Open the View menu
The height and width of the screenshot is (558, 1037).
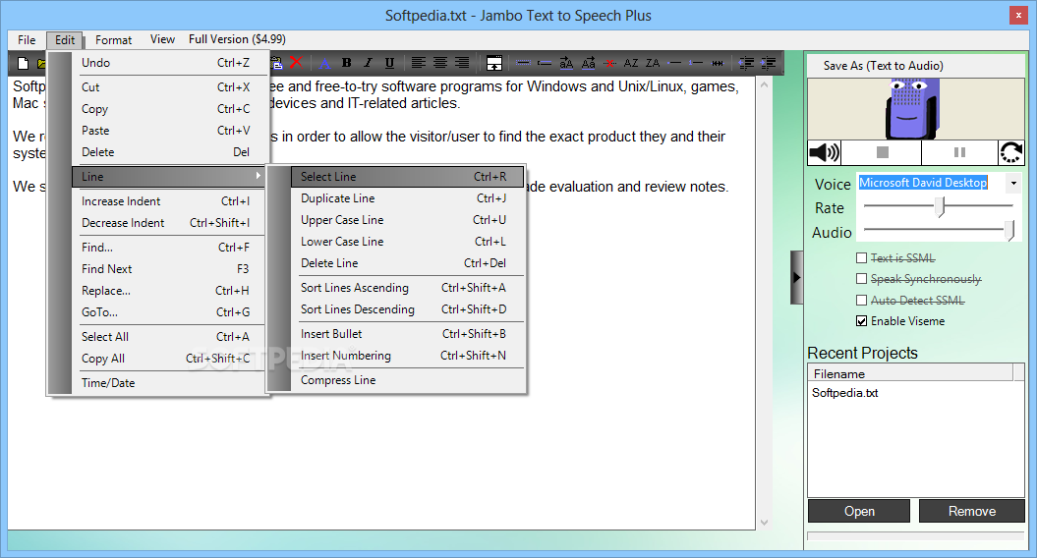click(x=162, y=39)
